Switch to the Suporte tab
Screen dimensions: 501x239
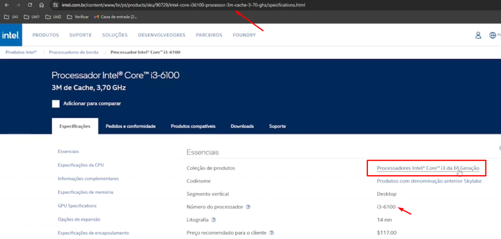[x=277, y=126]
